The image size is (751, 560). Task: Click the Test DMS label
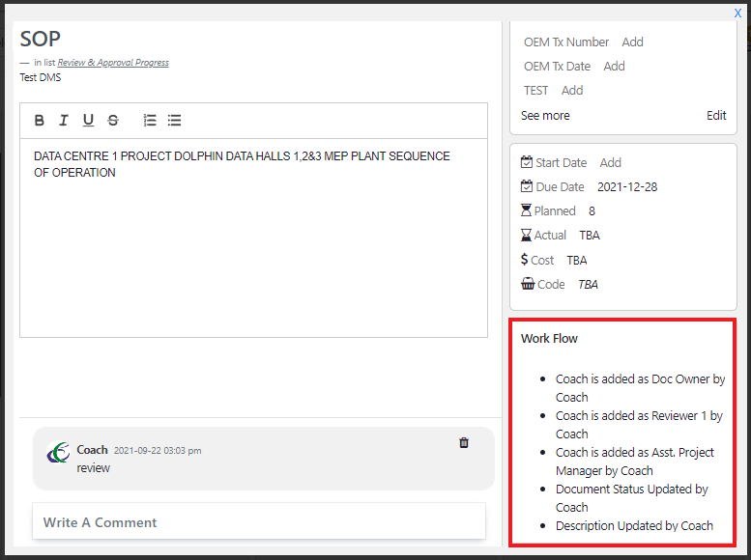point(41,77)
